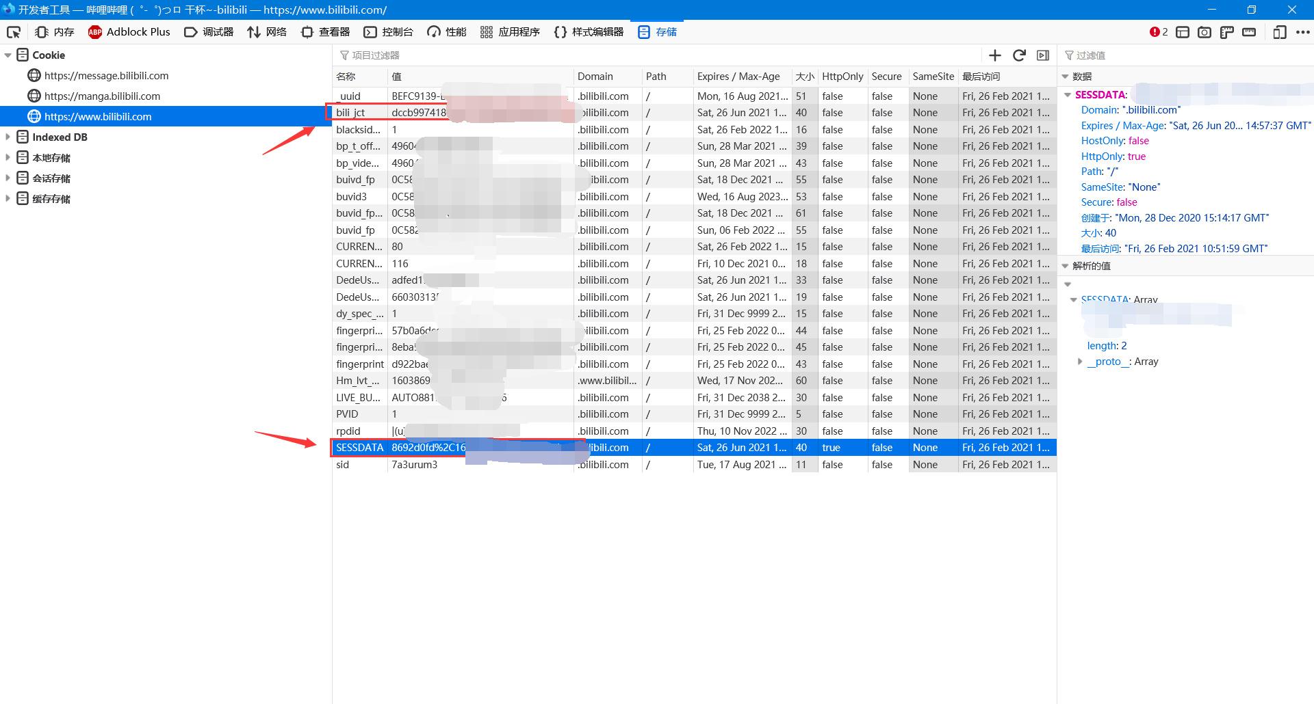
Task: Select https://manga.bilibili.com cookie host
Action: click(102, 96)
